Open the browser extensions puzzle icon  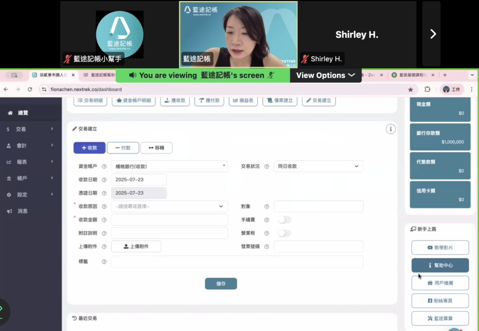tap(427, 89)
